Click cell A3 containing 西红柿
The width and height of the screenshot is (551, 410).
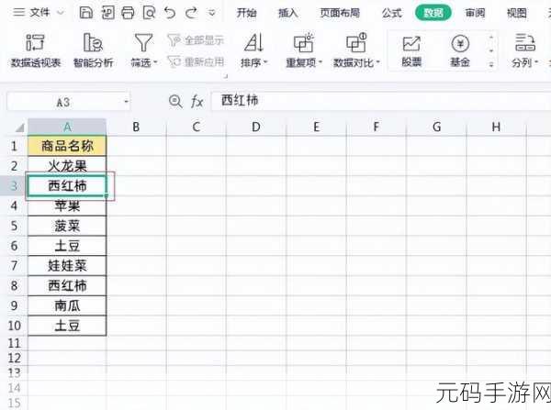[x=67, y=185]
